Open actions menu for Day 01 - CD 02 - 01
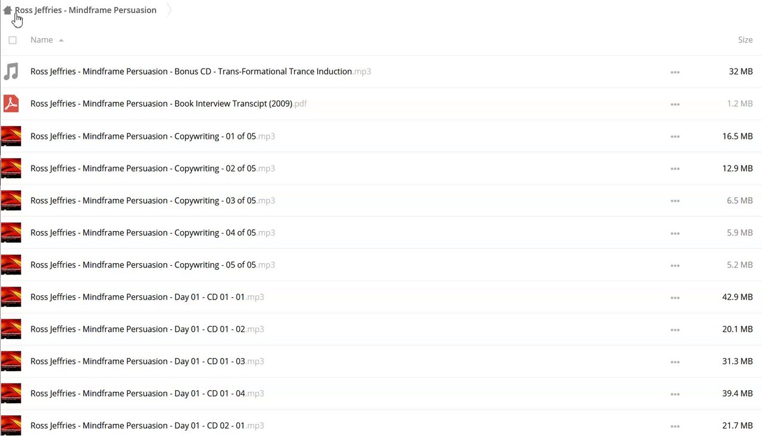762x436 pixels. coord(675,426)
